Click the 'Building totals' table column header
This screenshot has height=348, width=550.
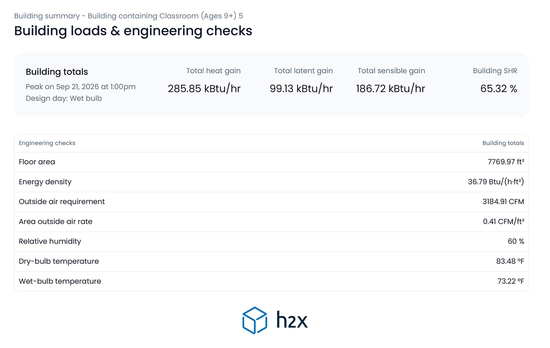[x=503, y=143]
